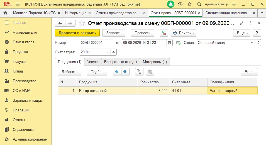Paste rows from clipboard icon
The width and height of the screenshot is (266, 145).
[150, 72]
